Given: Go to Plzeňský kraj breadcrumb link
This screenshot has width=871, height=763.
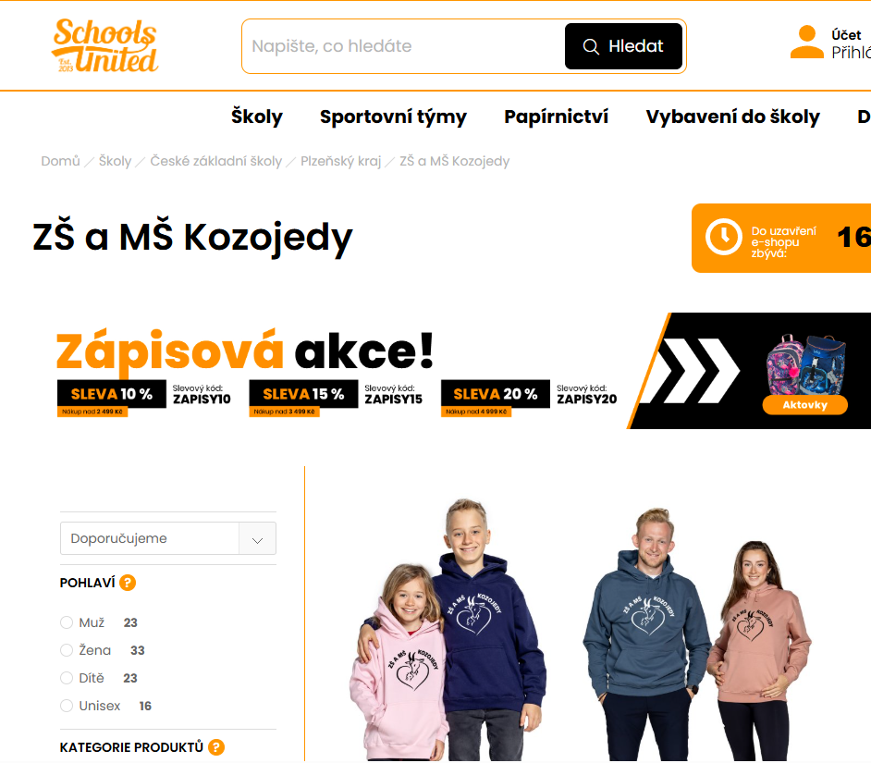Looking at the screenshot, I should click(340, 161).
